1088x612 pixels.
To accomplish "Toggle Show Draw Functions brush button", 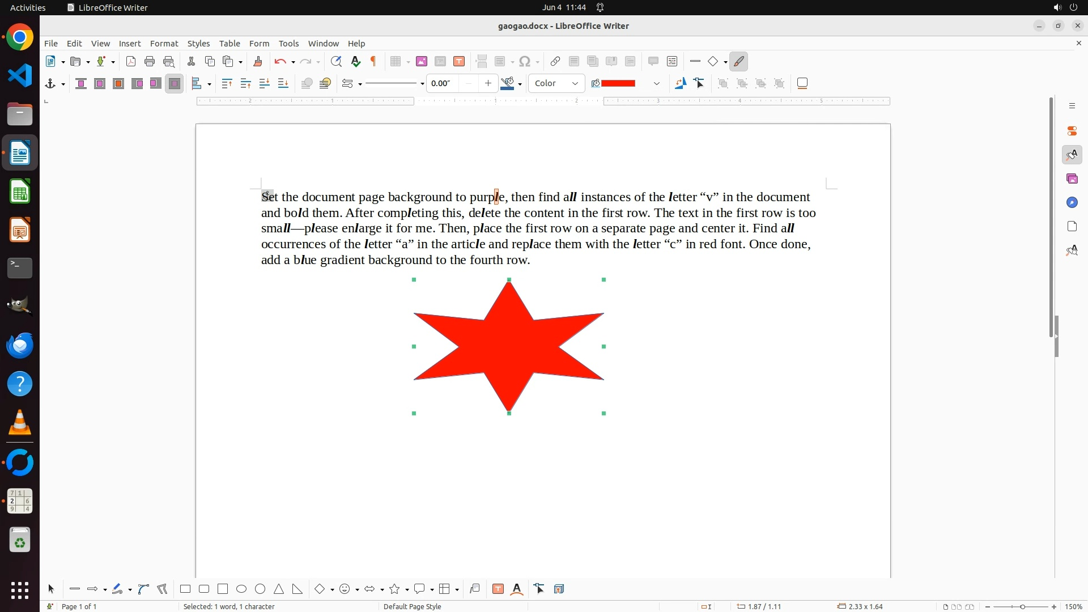I will pos(739,62).
